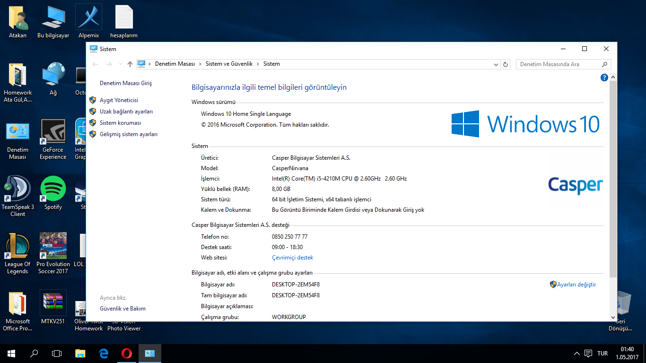Click the 0850 250 77 77 phone number
Image resolution: width=646 pixels, height=363 pixels.
[x=289, y=236]
